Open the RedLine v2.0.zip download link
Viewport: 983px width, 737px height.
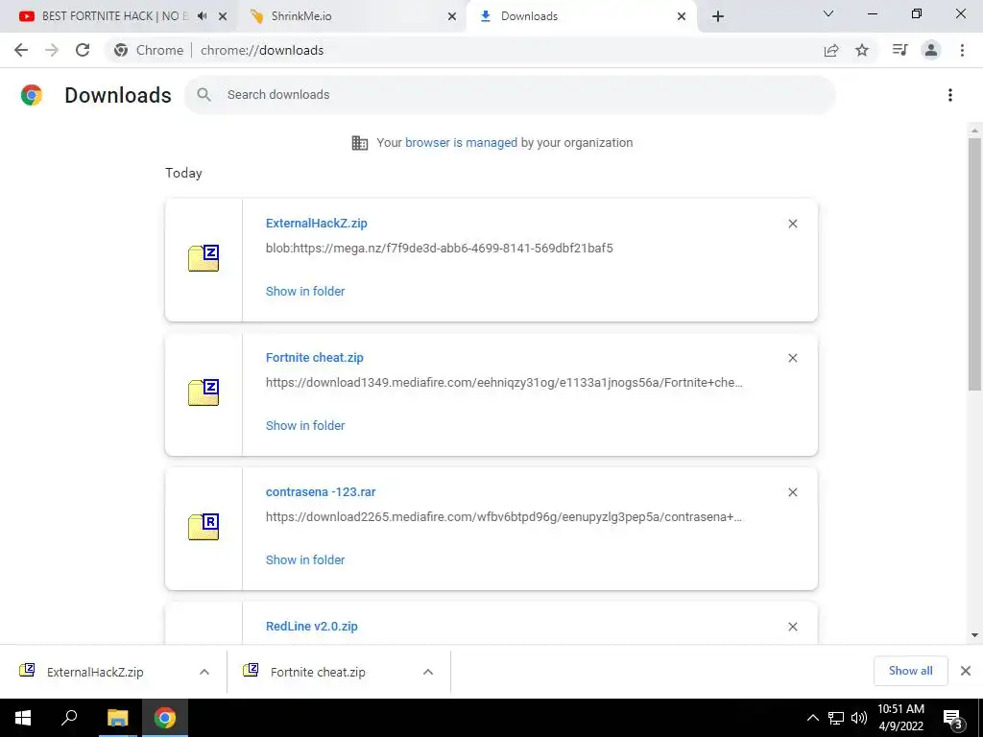coord(312,626)
